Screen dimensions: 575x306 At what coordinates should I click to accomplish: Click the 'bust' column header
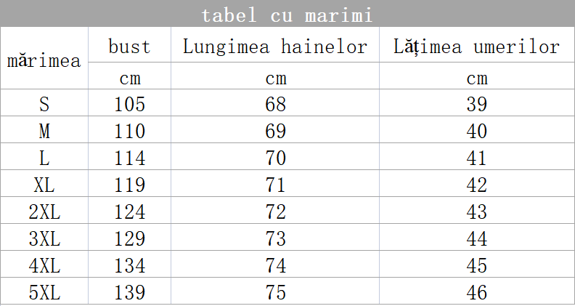[129, 47]
